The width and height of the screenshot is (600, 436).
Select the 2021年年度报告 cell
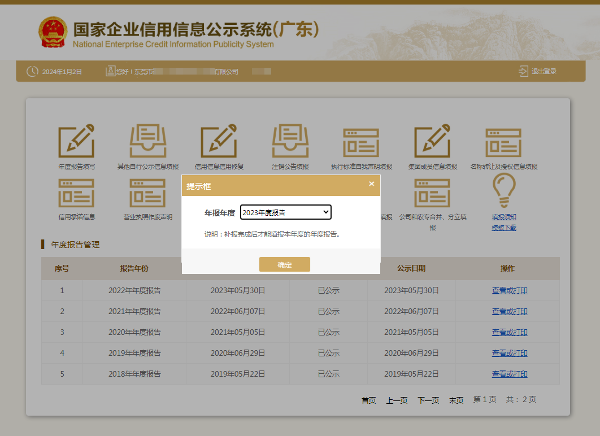(134, 311)
